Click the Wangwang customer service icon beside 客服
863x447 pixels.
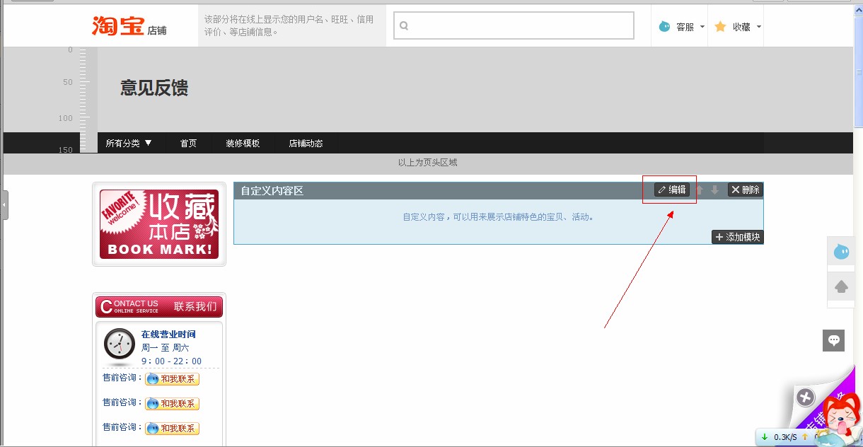click(x=664, y=25)
